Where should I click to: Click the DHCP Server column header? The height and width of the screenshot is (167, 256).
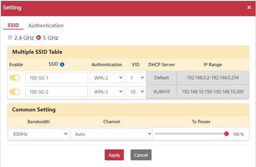pyautogui.click(x=162, y=64)
